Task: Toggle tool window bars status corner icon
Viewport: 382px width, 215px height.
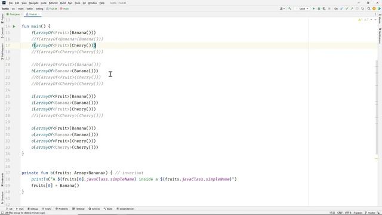Action: pyautogui.click(x=2, y=213)
